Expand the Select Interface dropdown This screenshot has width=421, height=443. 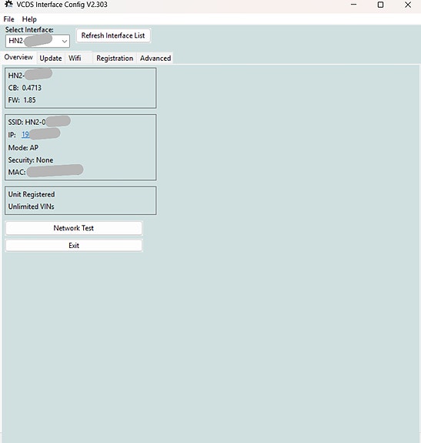[x=65, y=42]
